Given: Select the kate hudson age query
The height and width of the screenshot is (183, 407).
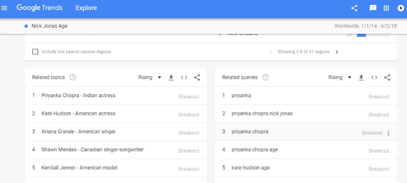Looking at the screenshot, I should tap(250, 168).
